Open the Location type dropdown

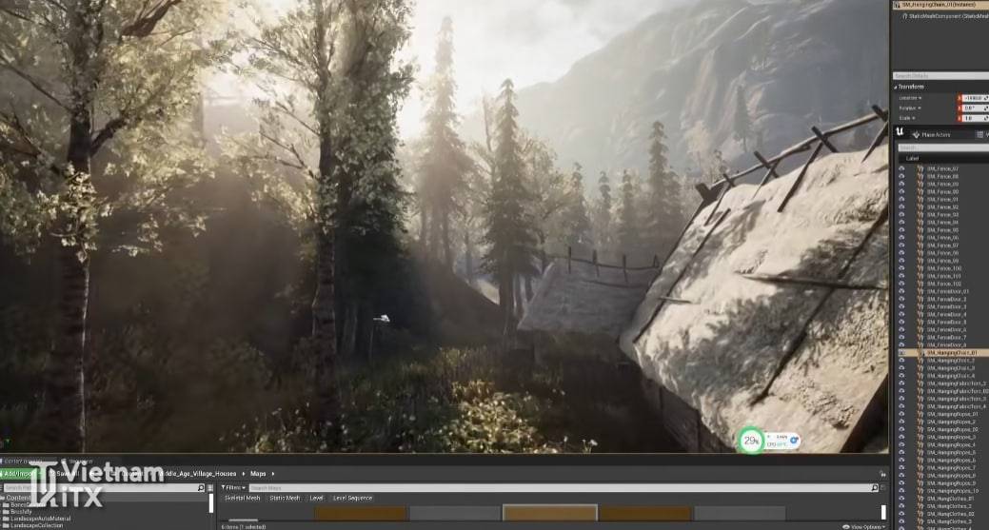(909, 97)
